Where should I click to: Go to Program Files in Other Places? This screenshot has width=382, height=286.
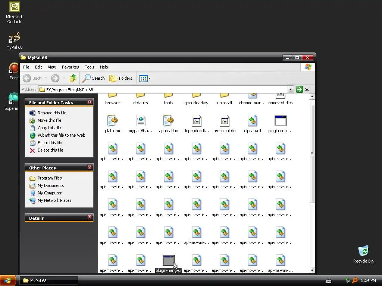(46, 178)
